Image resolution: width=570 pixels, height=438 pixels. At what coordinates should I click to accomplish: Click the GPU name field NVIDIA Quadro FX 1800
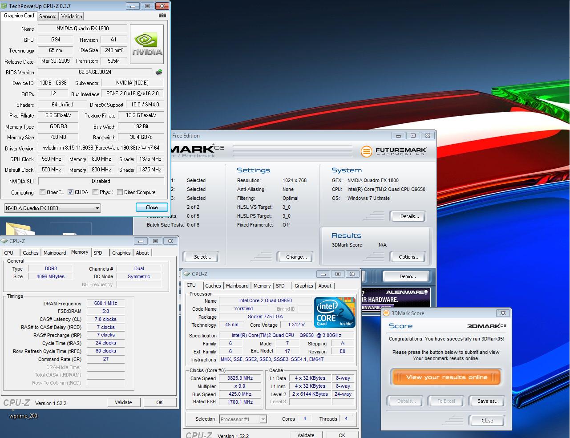tap(82, 28)
